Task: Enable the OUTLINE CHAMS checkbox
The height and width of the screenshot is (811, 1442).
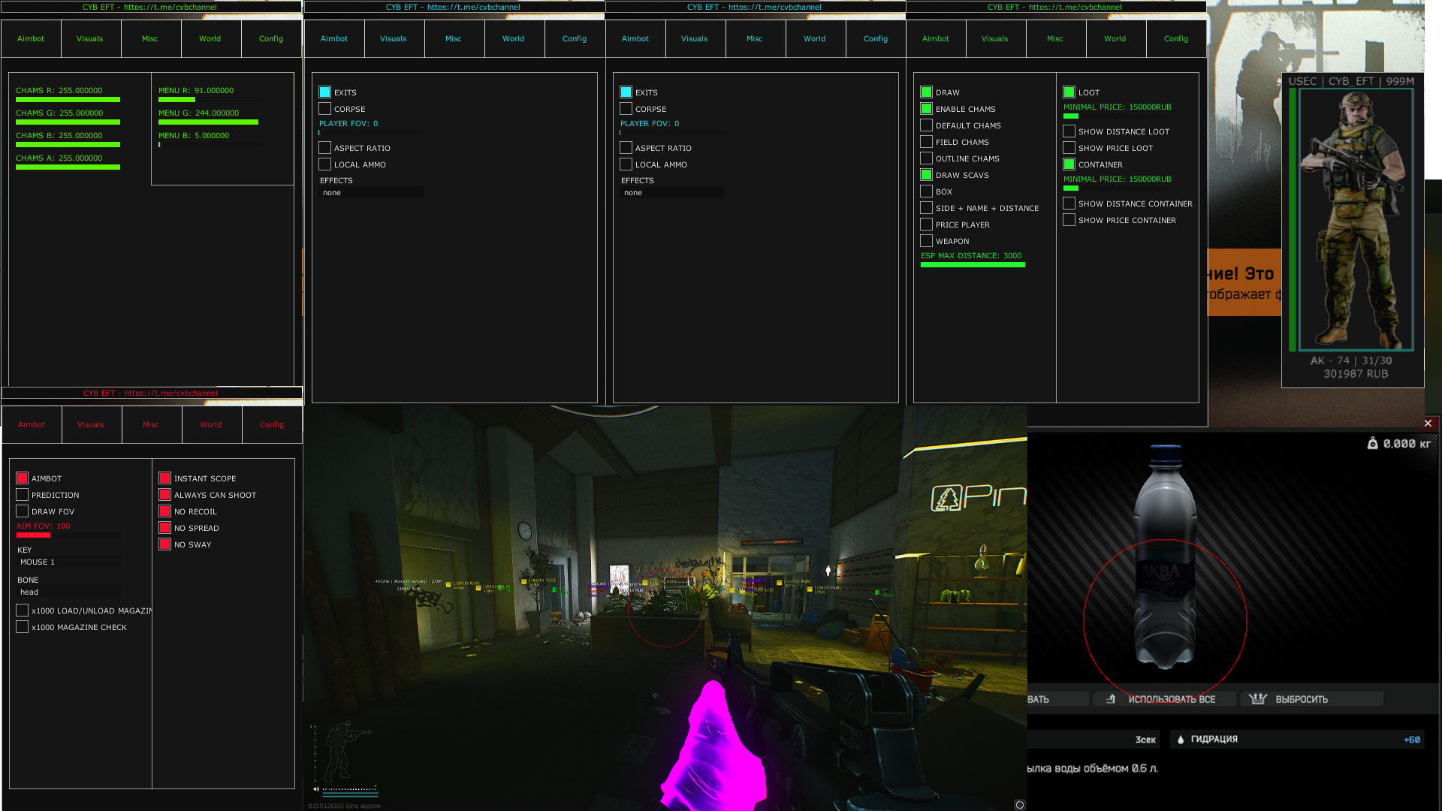Action: click(927, 158)
